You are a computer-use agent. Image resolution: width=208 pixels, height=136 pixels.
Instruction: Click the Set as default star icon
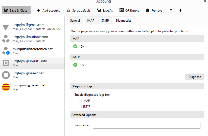pyautogui.click(x=68, y=11)
